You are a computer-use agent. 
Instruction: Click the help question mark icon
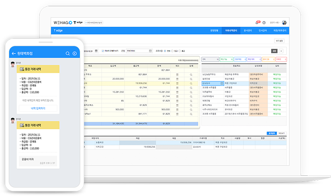264,22
